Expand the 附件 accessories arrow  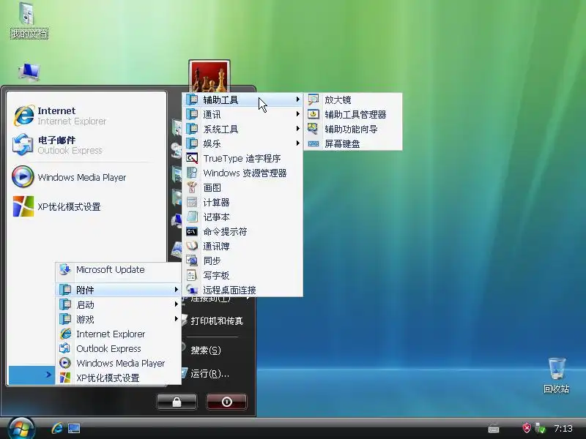[177, 289]
